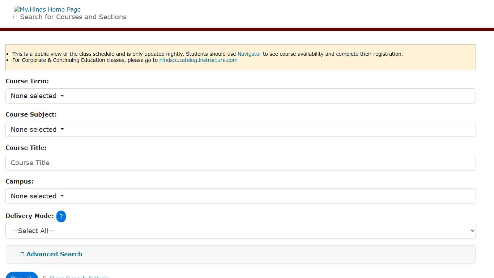Click the broken image icon before My.Hinds Home Page
This screenshot has height=278, width=494.
(x=16, y=9)
